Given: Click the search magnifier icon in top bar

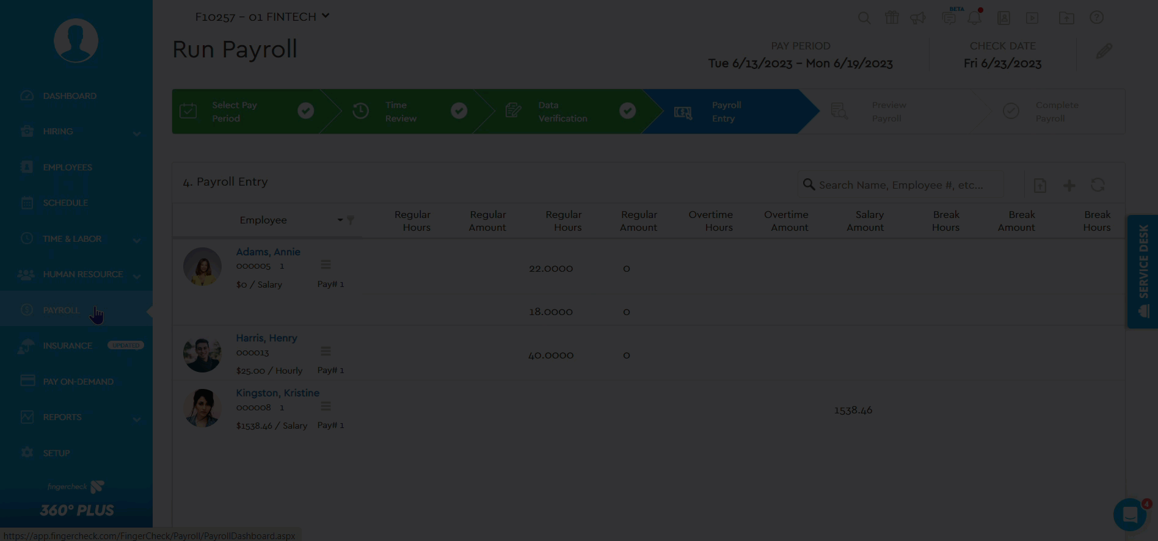Looking at the screenshot, I should pos(864,18).
